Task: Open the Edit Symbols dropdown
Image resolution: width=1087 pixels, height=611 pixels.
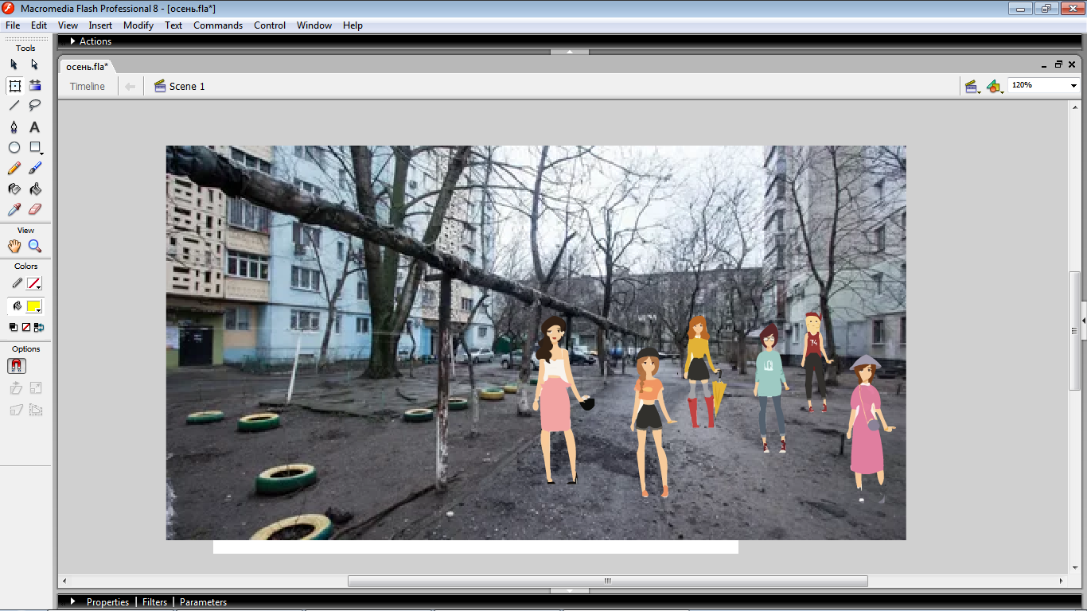Action: click(x=994, y=86)
